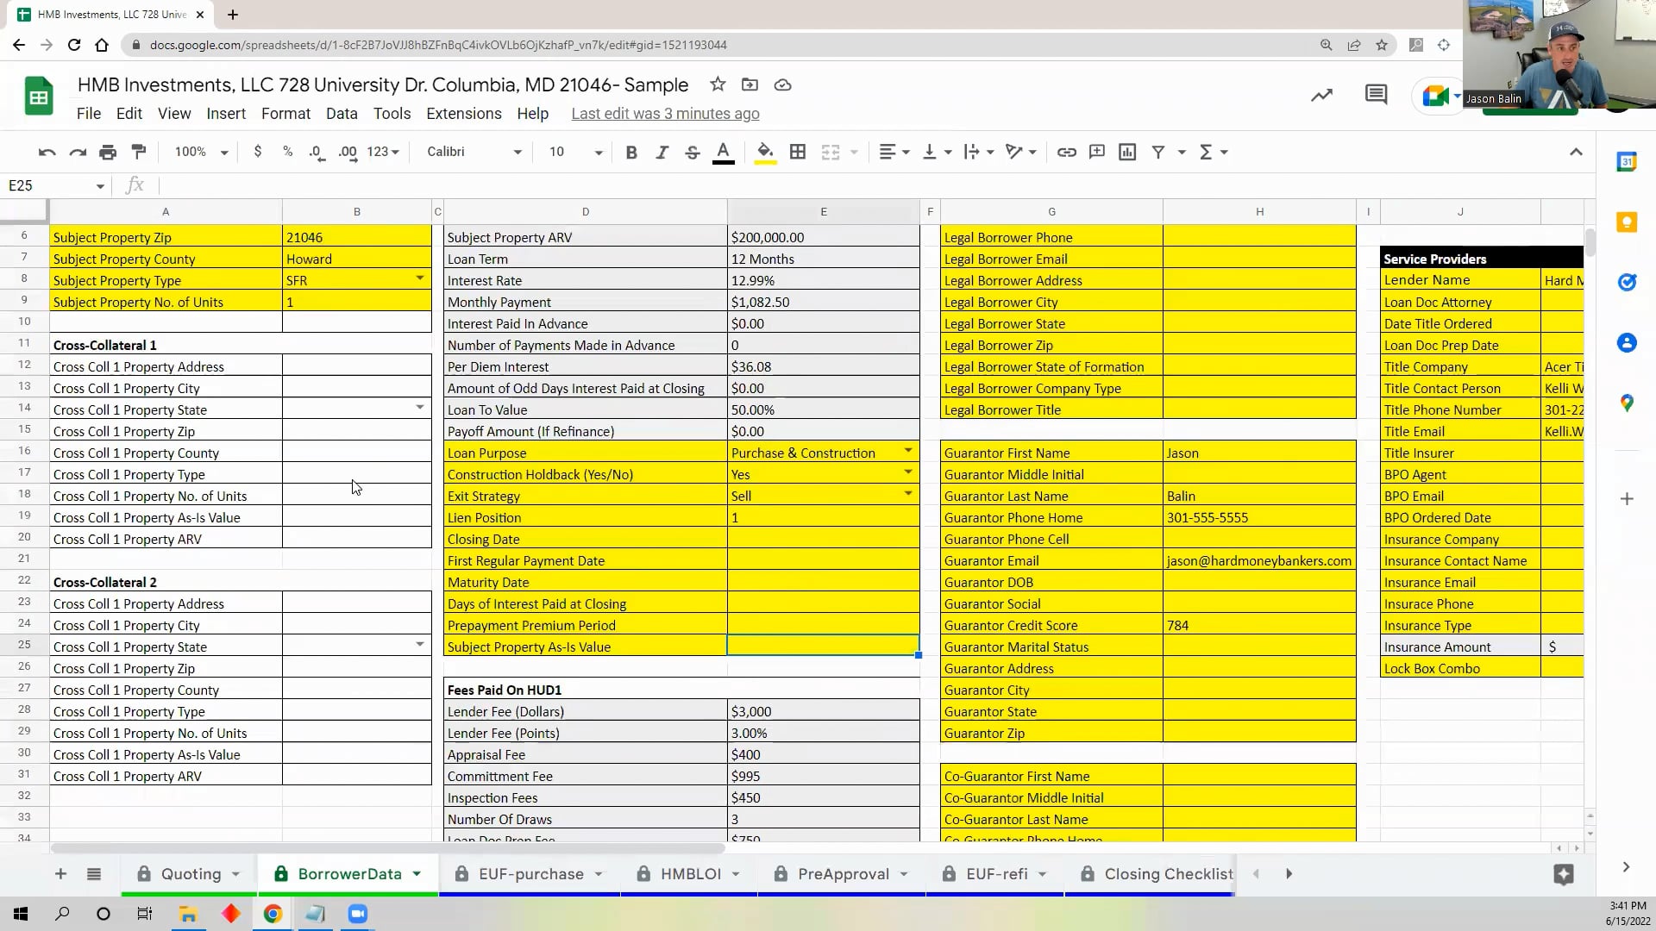This screenshot has height=931, width=1656.
Task: Open the Extensions menu
Action: point(464,114)
